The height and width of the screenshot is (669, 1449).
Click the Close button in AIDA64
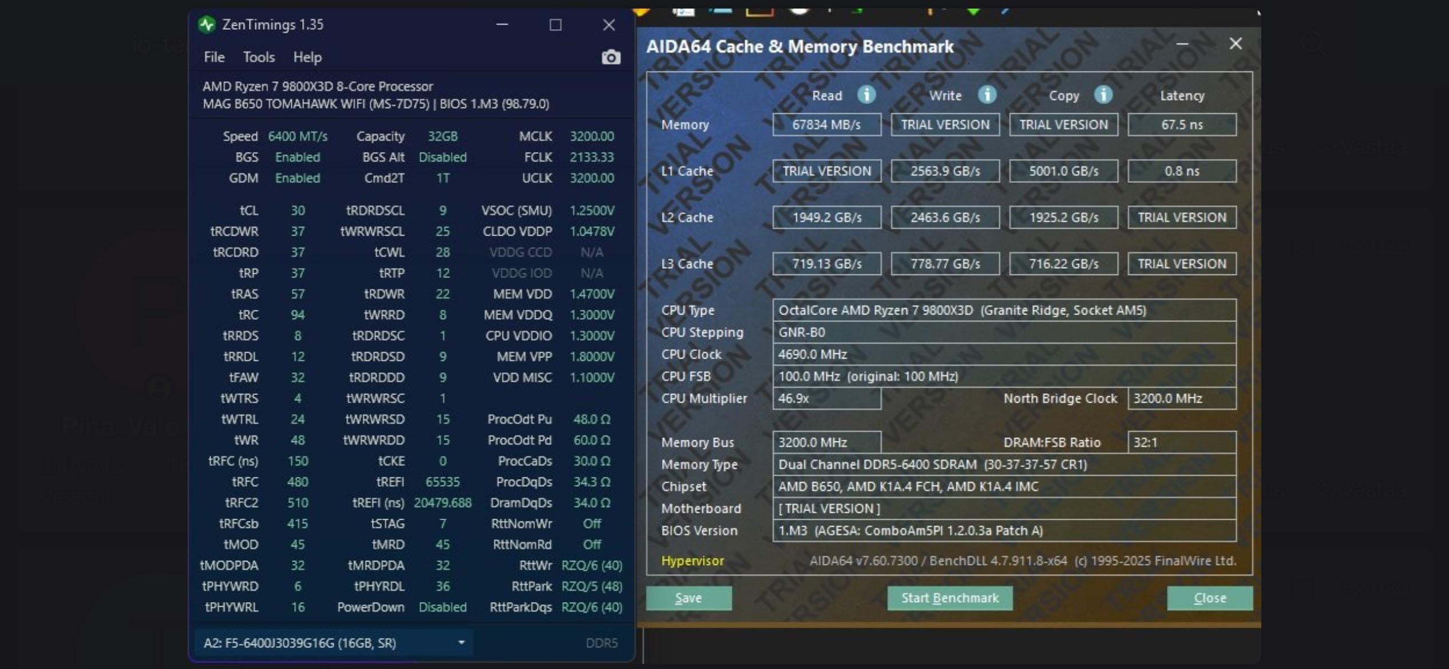(x=1210, y=598)
